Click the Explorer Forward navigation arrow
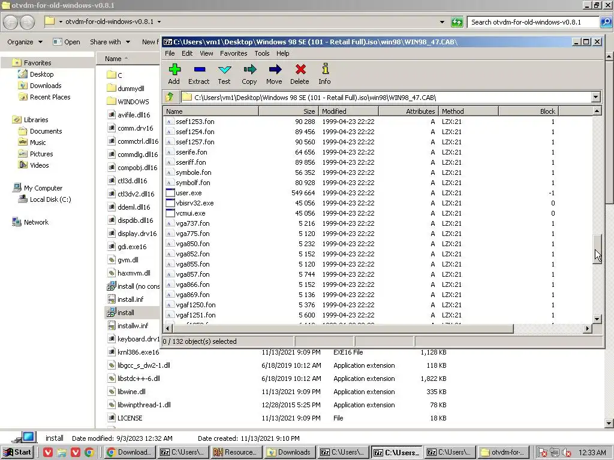This screenshot has height=460, width=614. click(27, 22)
